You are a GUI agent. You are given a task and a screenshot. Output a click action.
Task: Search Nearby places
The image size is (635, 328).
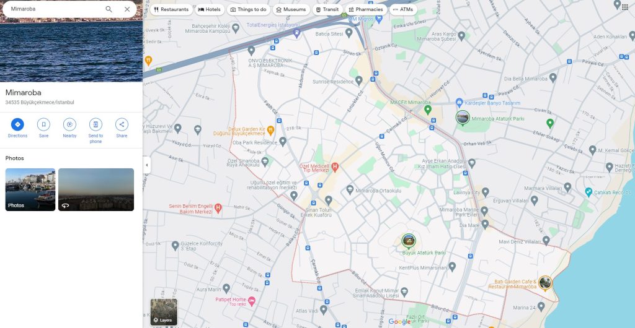[69, 124]
